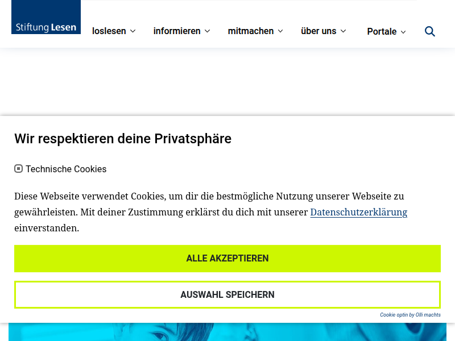Viewport: 455px width, 341px height.
Task: Expand the Portale dropdown chevron
Action: [403, 32]
